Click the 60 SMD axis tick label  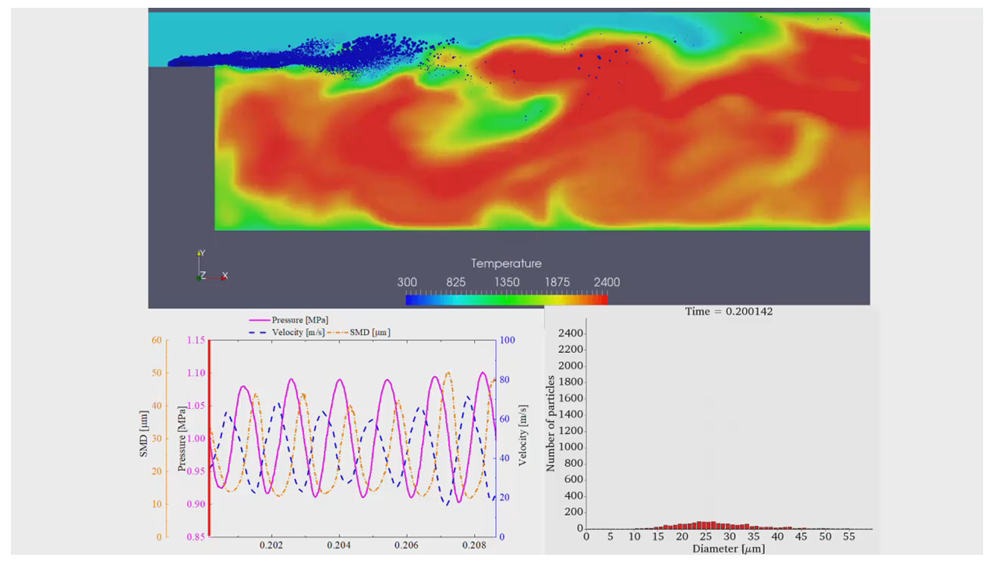(x=157, y=340)
